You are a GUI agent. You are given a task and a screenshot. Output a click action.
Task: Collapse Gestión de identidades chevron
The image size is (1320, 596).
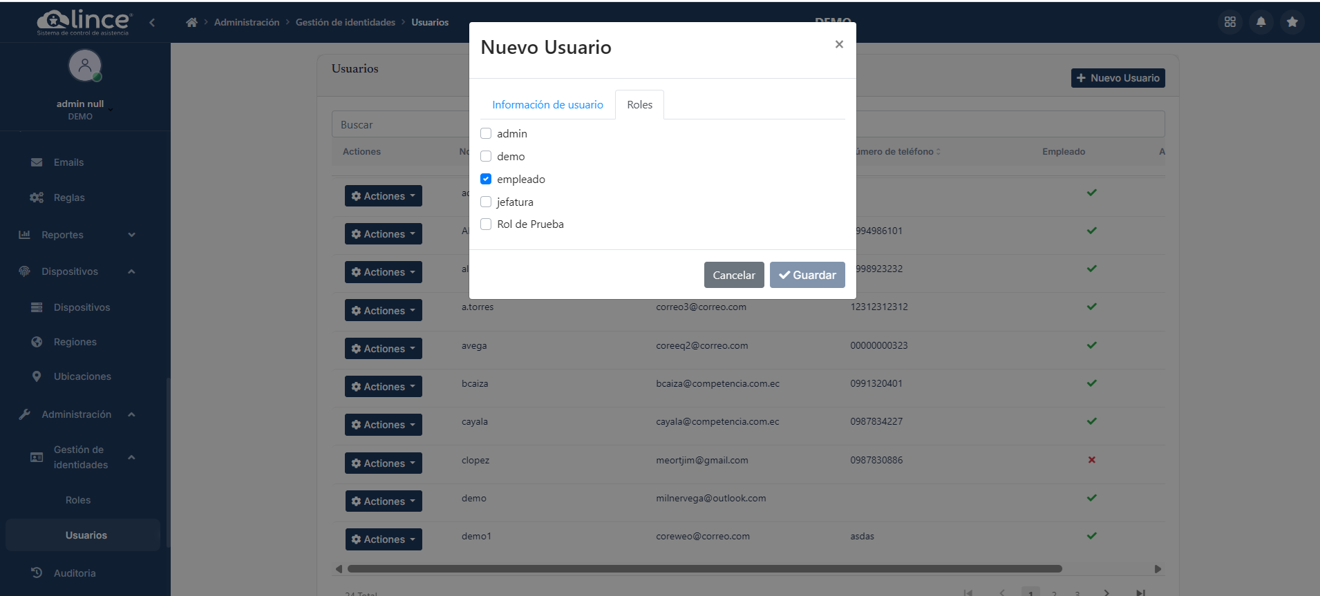click(x=131, y=457)
